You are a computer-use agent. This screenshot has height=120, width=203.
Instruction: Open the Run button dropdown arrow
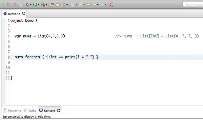38,5
